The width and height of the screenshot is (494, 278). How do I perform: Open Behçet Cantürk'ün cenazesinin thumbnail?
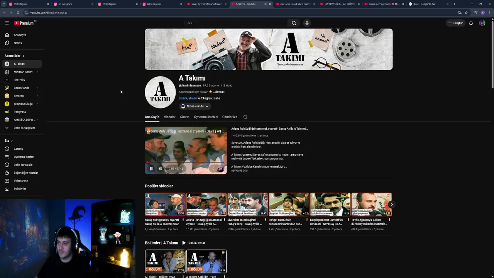click(x=289, y=204)
